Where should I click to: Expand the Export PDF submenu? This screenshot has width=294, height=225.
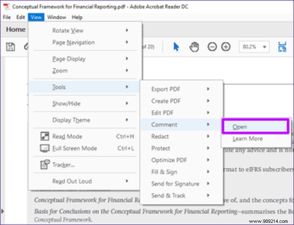point(181,89)
